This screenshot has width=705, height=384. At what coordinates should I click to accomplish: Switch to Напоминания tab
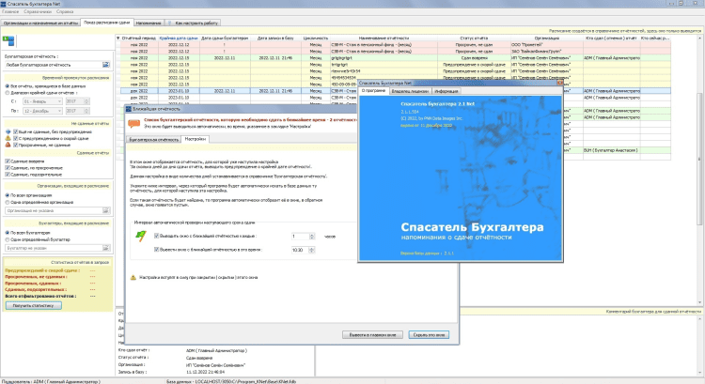(x=149, y=23)
